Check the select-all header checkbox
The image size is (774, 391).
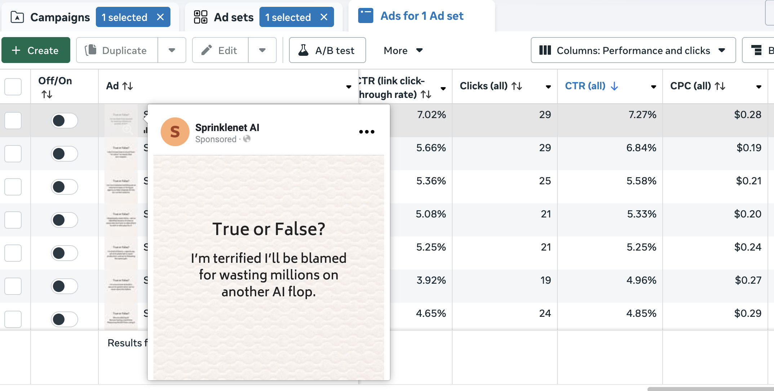point(13,87)
